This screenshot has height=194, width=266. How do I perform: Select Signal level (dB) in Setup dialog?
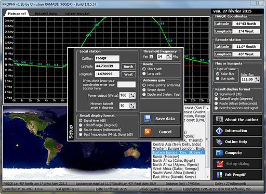pyautogui.click(x=81, y=120)
